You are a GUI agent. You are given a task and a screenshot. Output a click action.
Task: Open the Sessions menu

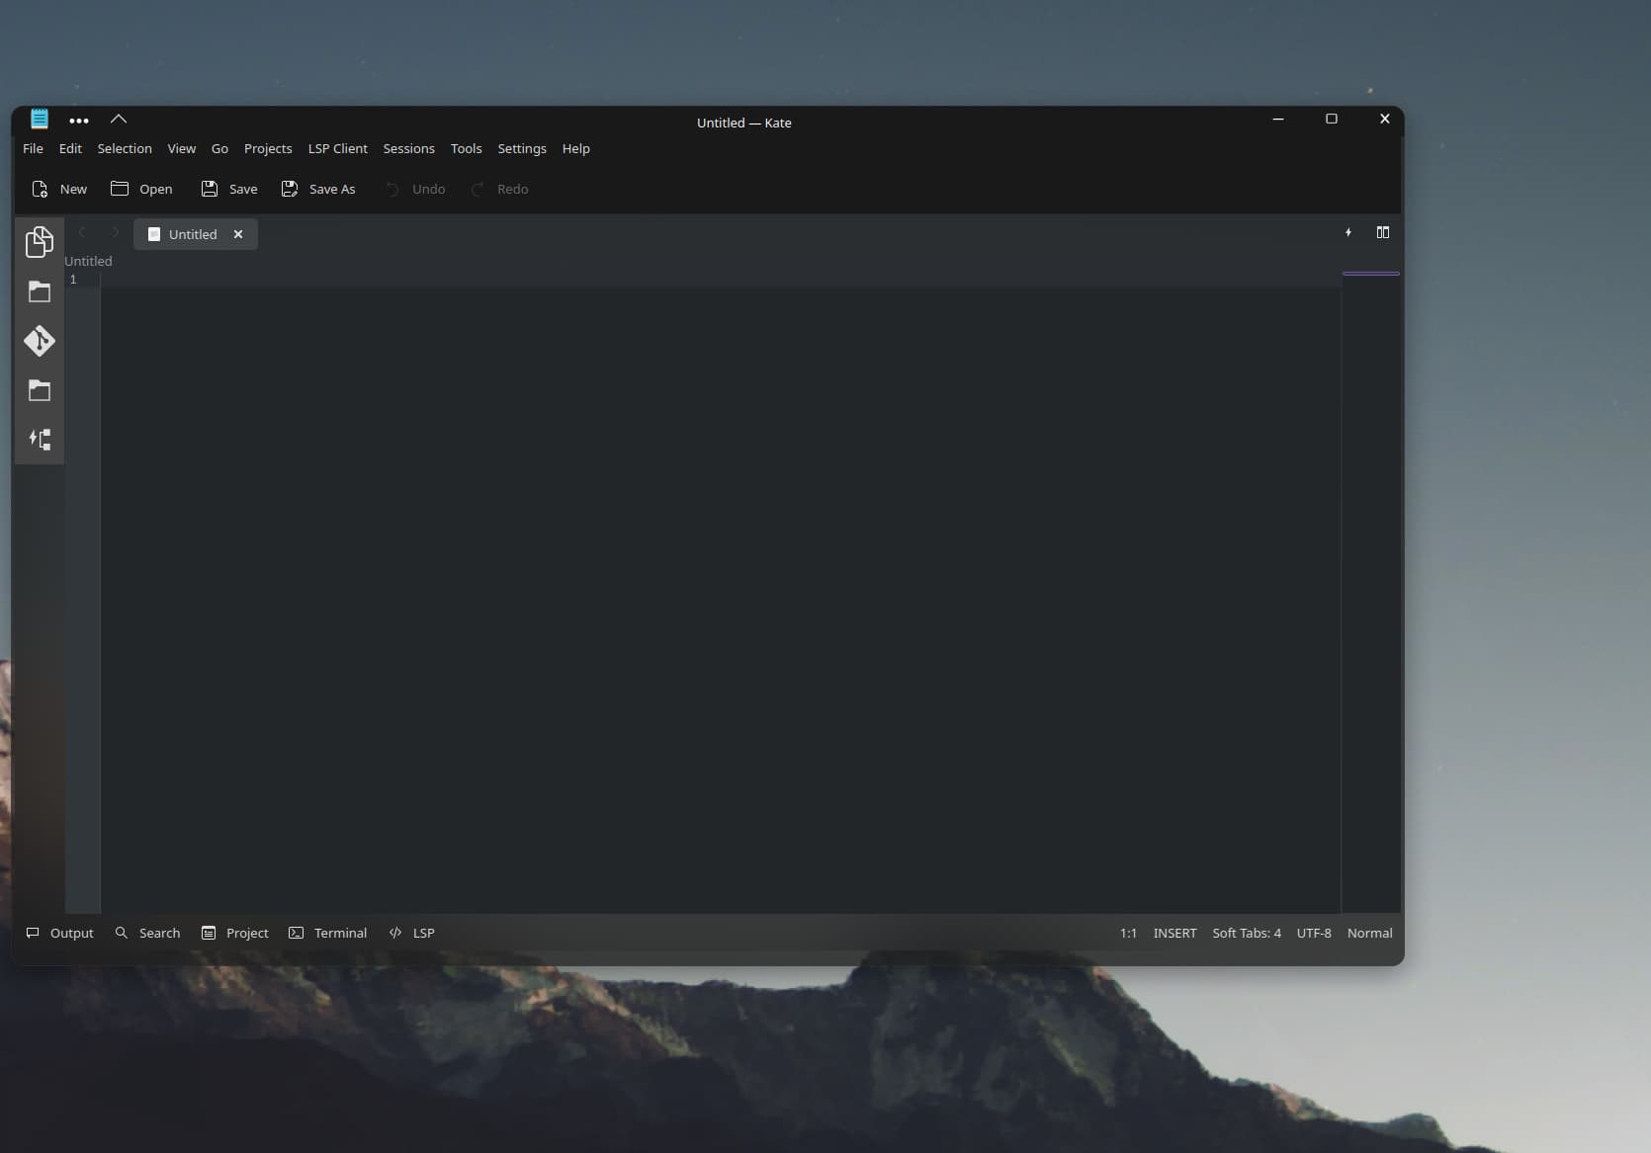click(408, 148)
